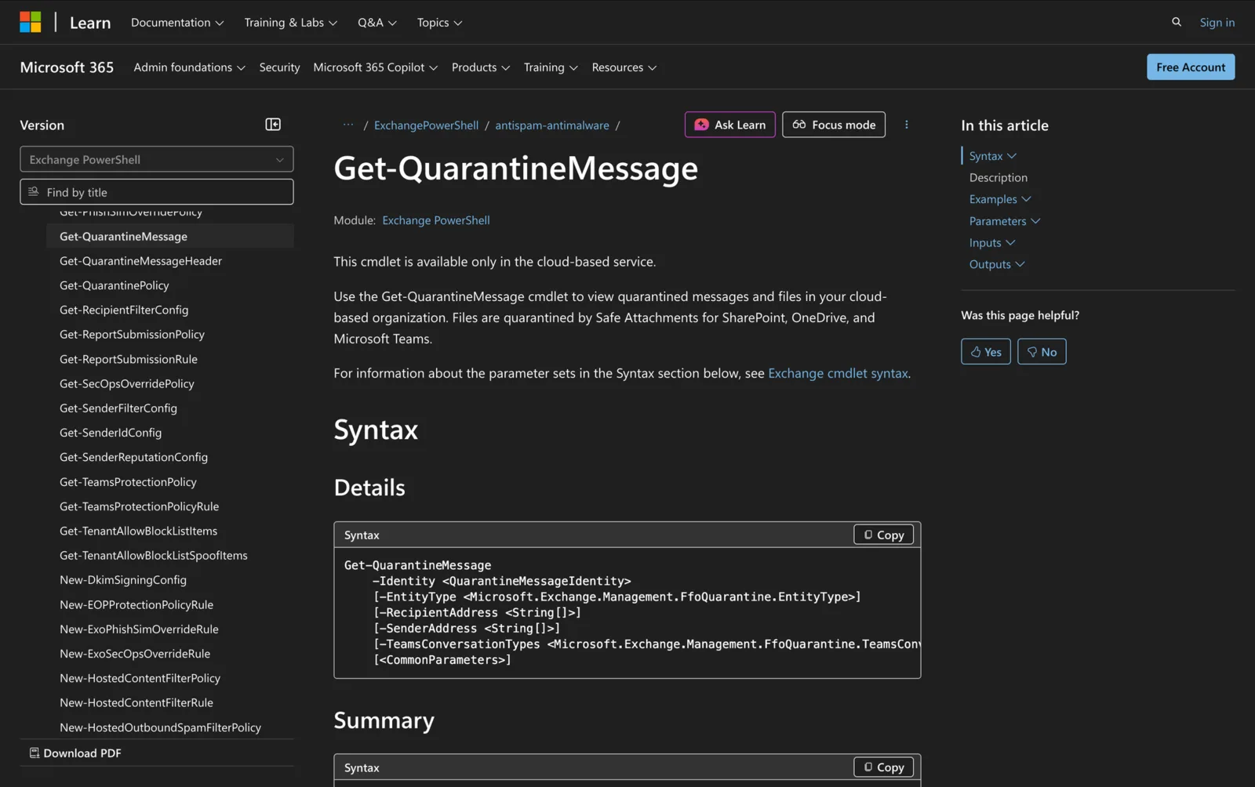1255x787 pixels.
Task: Expand Parameters in the article outline
Action: [1005, 221]
